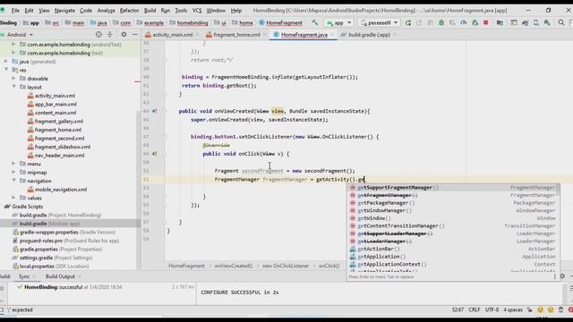This screenshot has width=573, height=322.
Task: Open the device selector dropdown
Action: click(379, 22)
